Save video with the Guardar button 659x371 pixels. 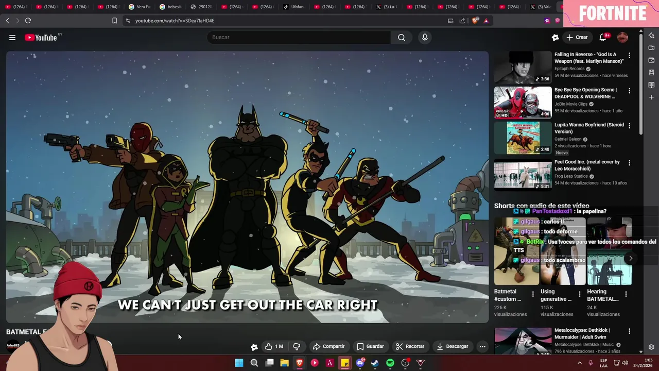(x=370, y=346)
